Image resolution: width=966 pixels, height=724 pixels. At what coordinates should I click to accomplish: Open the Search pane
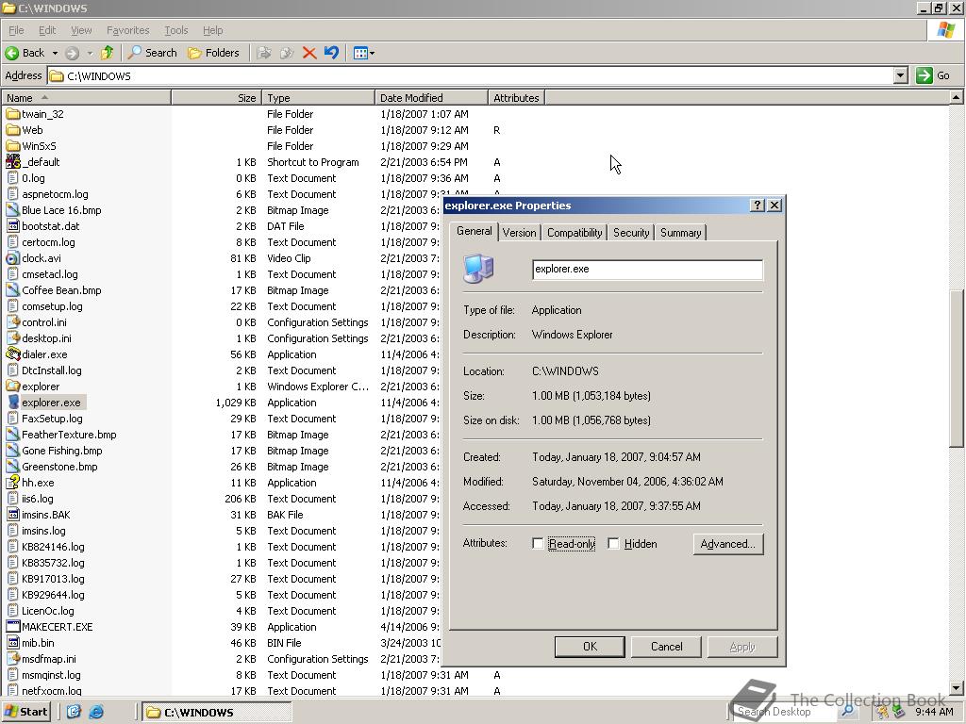[152, 53]
